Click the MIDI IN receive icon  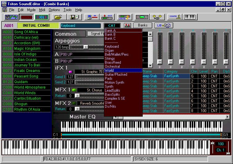[92, 17]
